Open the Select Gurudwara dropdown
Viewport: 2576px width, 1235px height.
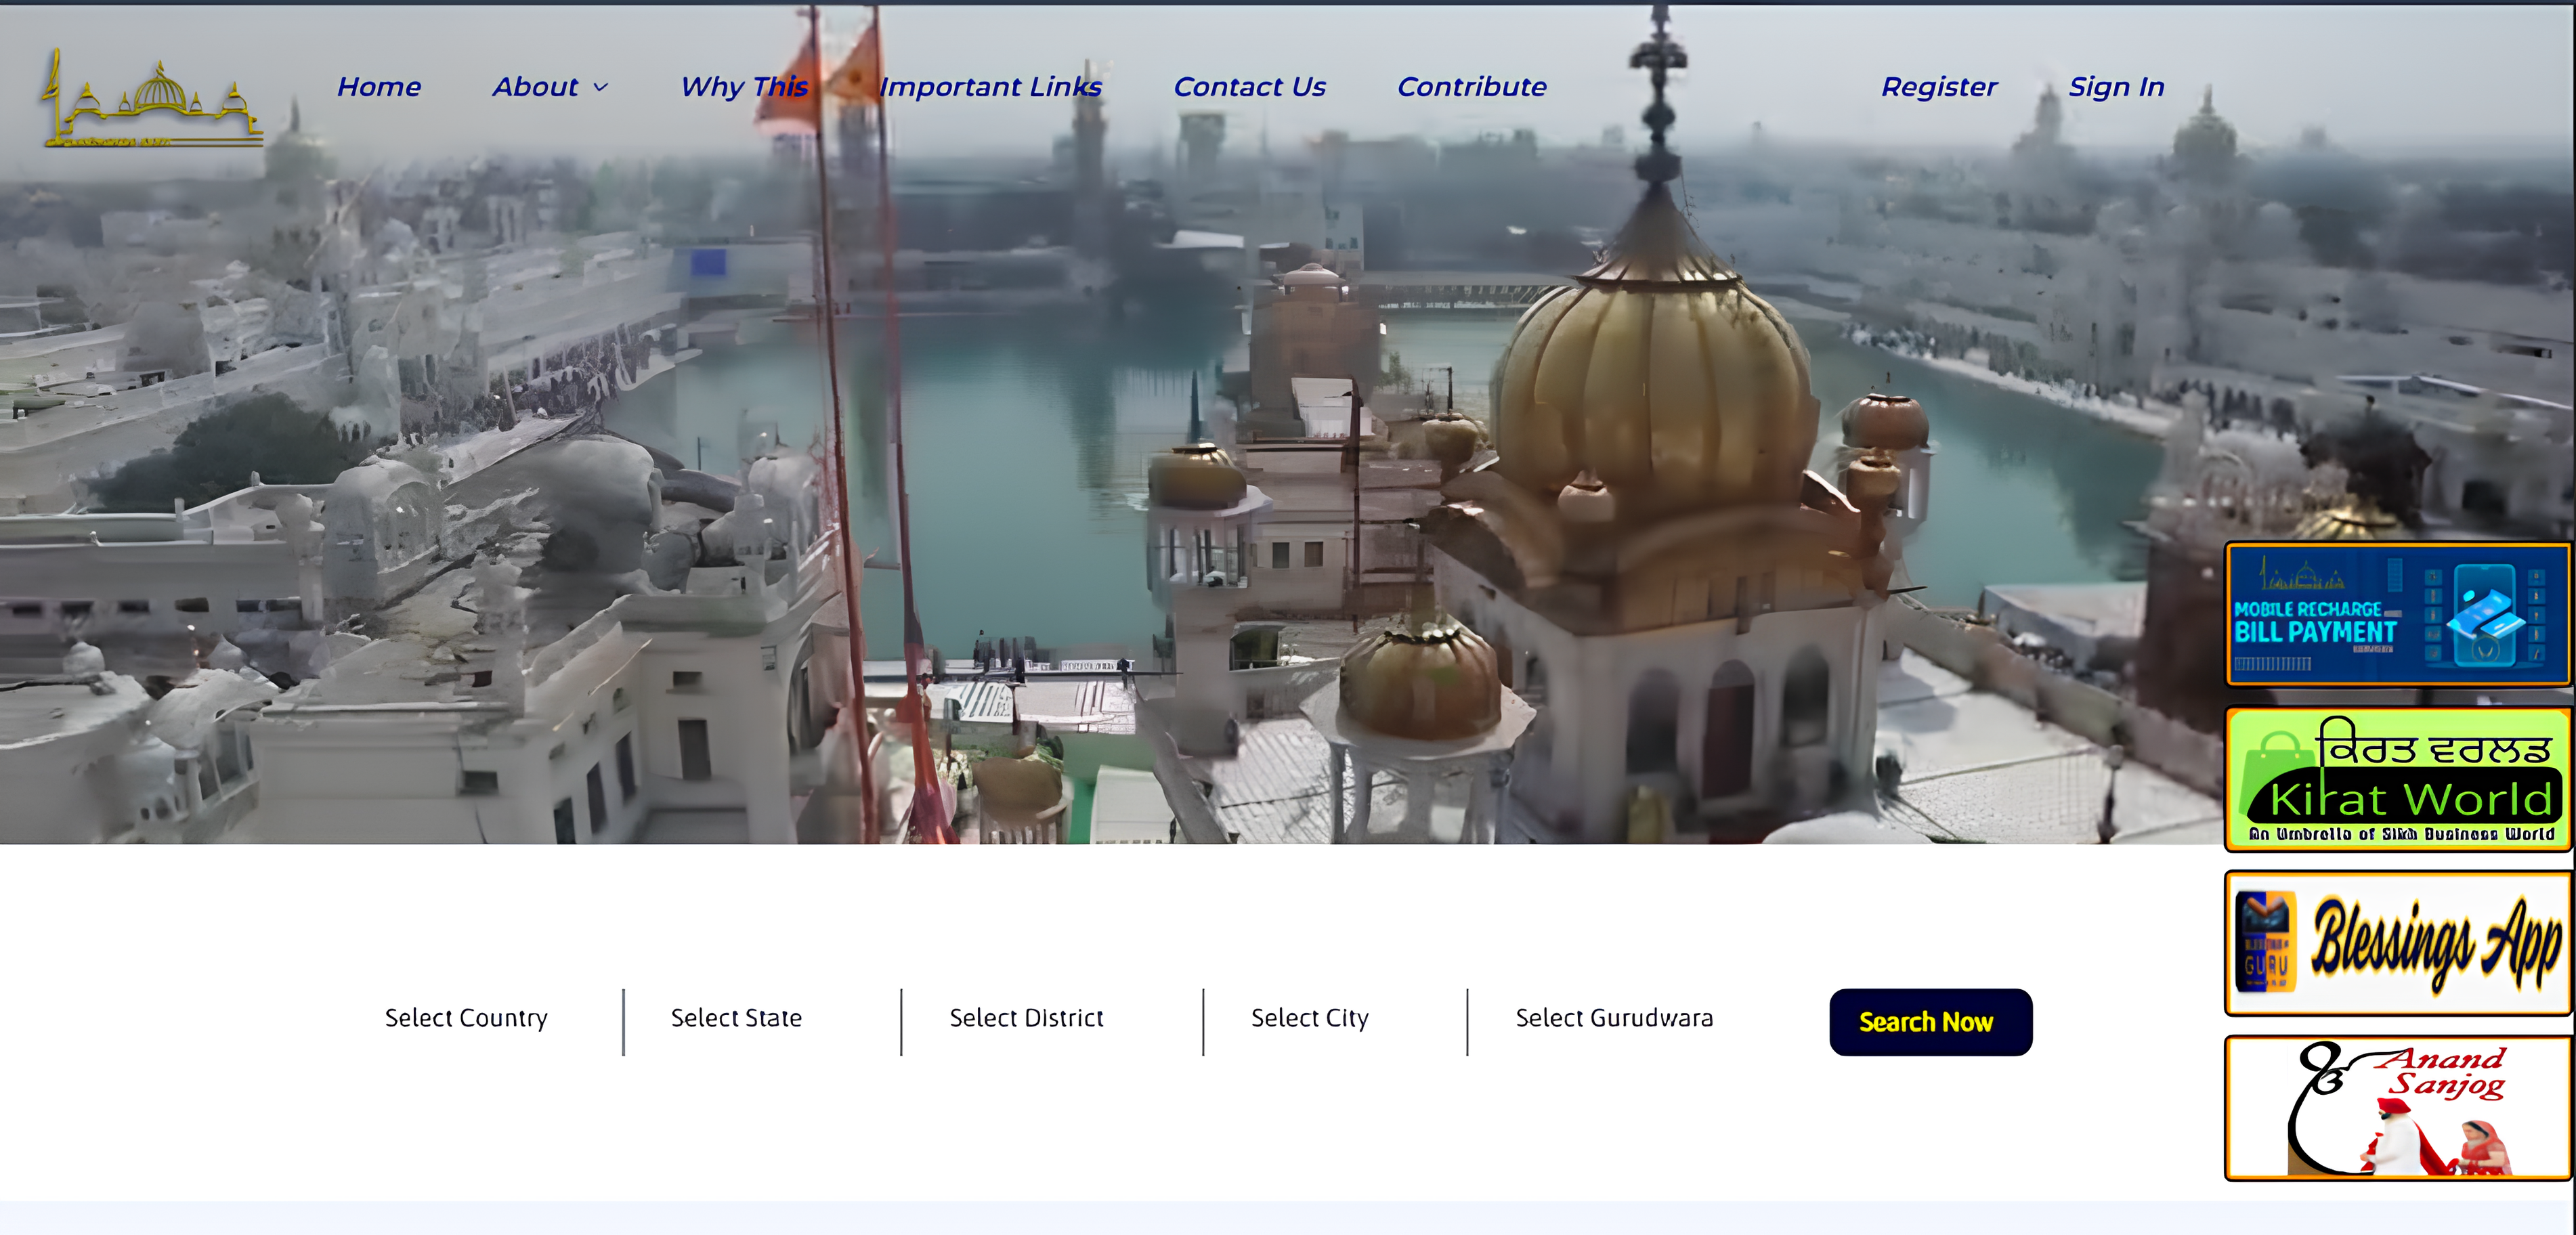1613,1018
